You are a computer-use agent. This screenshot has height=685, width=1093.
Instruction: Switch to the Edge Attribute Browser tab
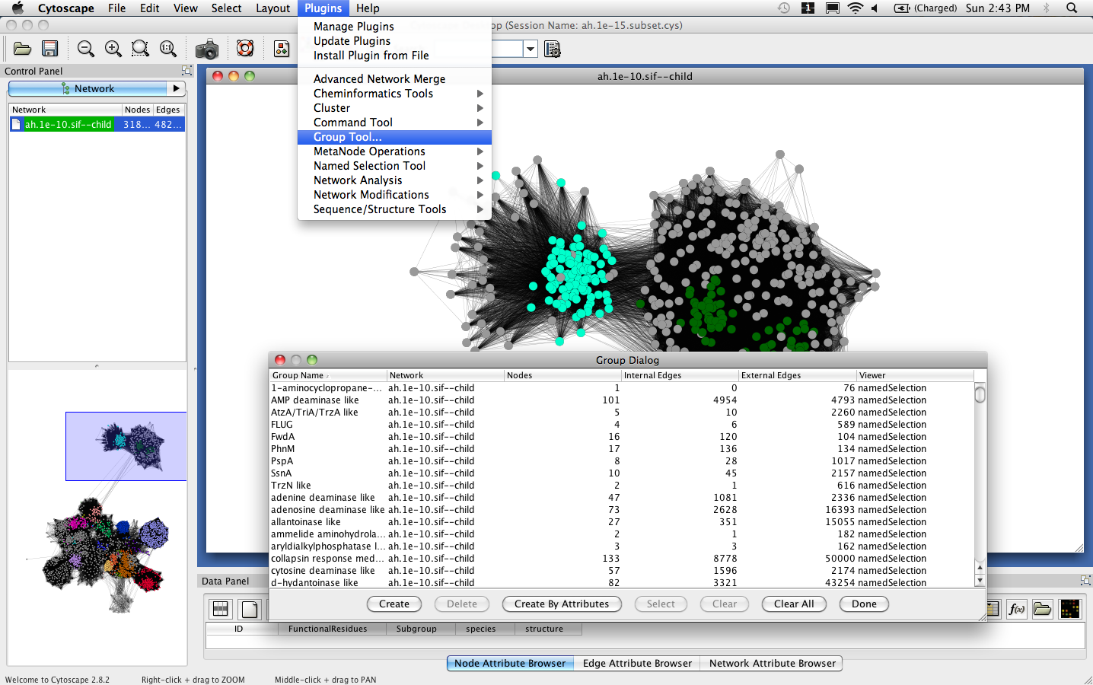637,664
